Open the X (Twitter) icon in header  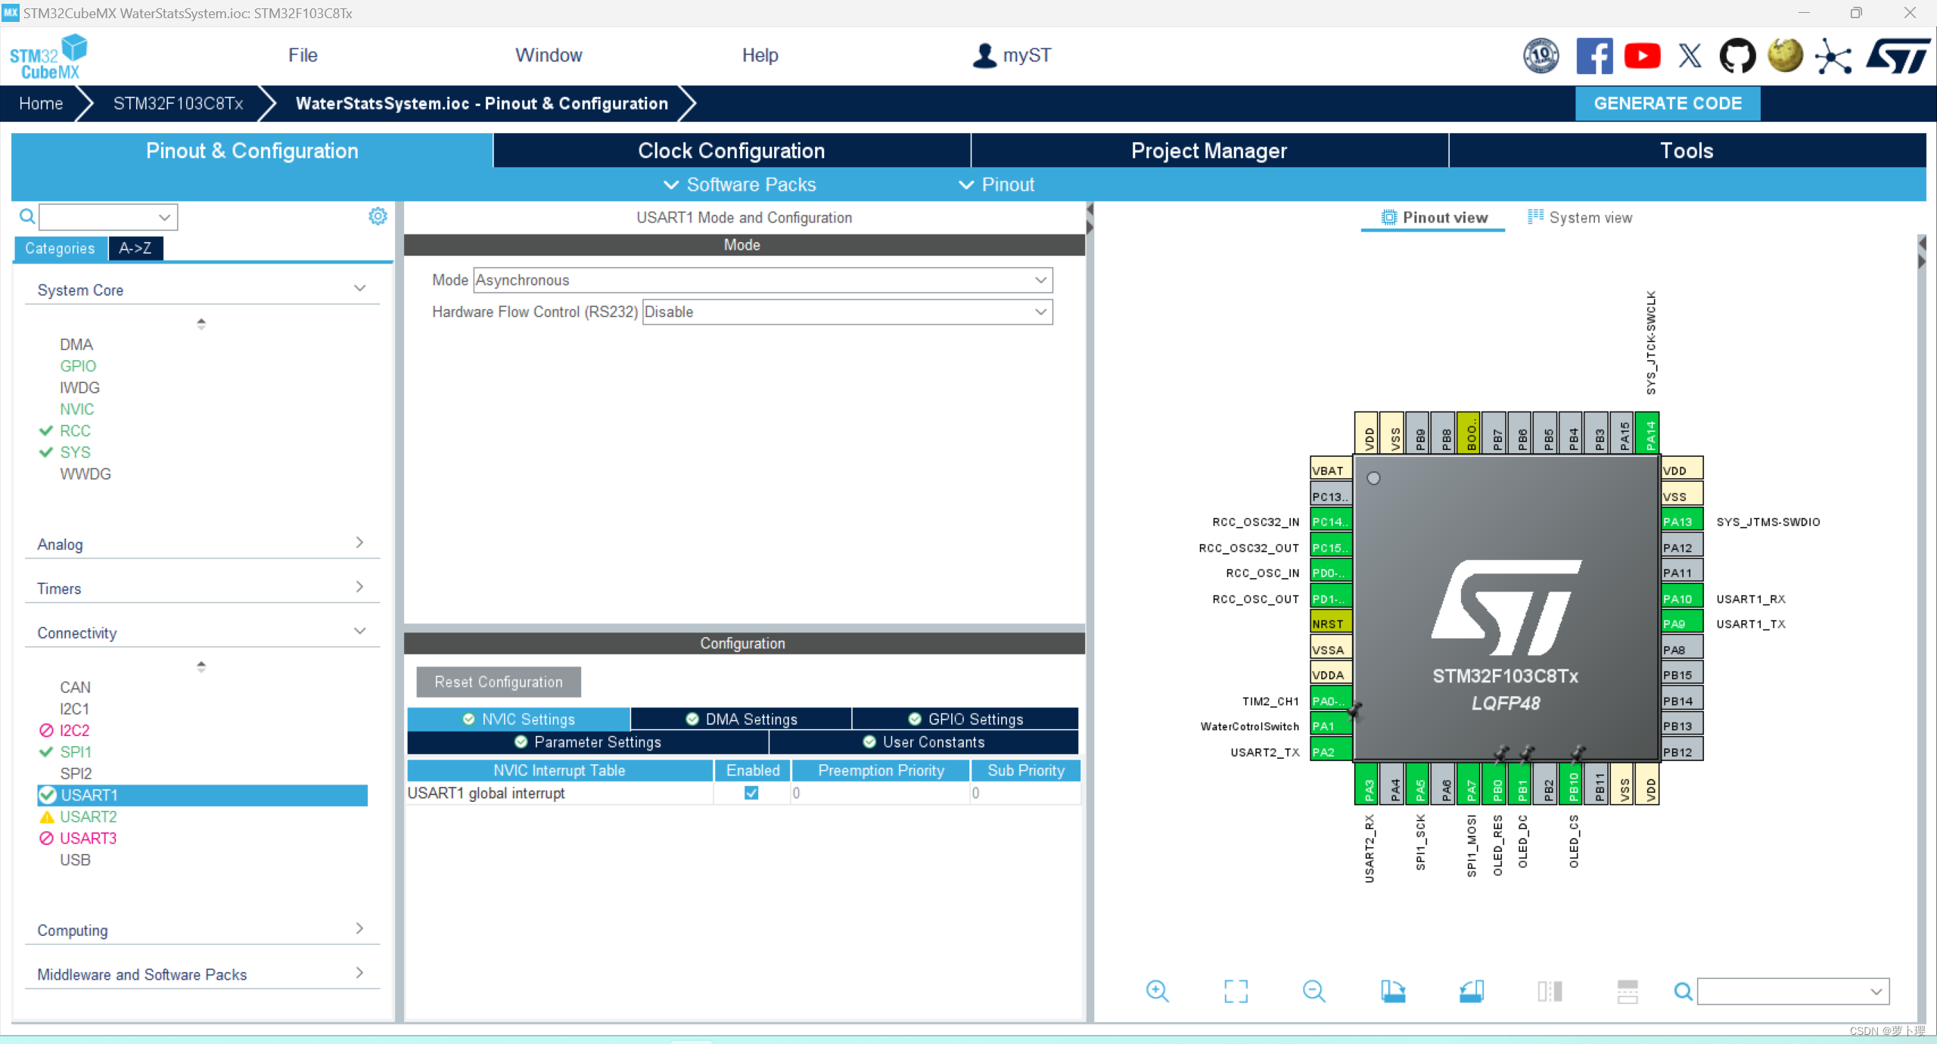(x=1690, y=56)
